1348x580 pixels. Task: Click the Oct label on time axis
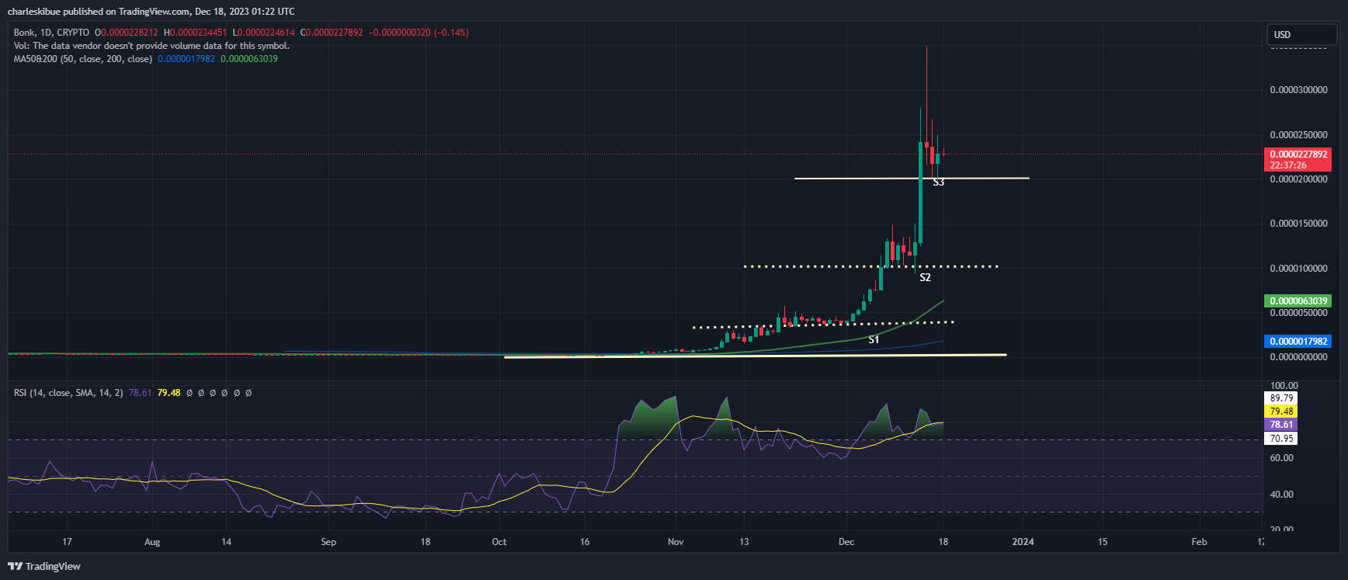point(499,542)
